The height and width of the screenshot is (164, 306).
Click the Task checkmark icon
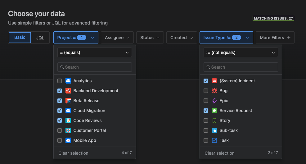coord(214,140)
